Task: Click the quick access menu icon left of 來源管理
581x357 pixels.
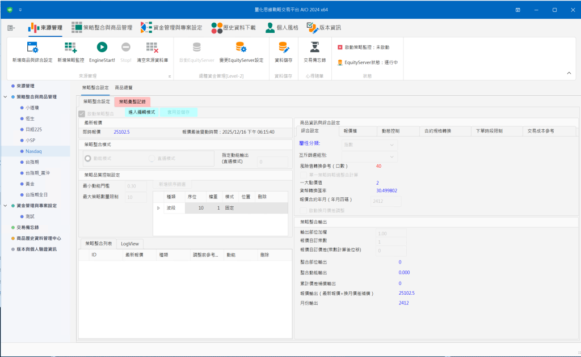Action: pos(11,28)
